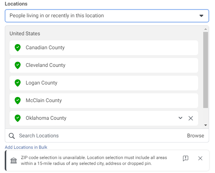Open the location audience type dropdown
This screenshot has width=215, height=173.
107,16
